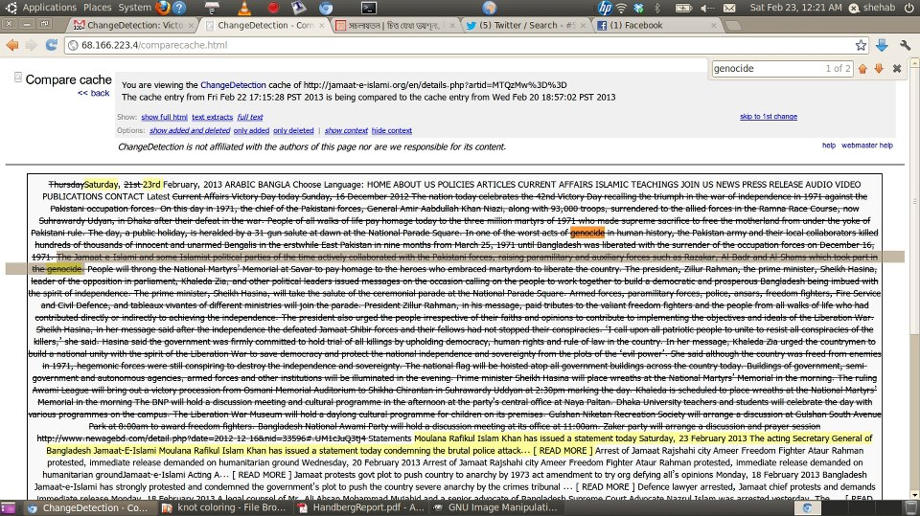Click the blue download arrow icon
This screenshot has height=516, width=920.
pos(882,45)
